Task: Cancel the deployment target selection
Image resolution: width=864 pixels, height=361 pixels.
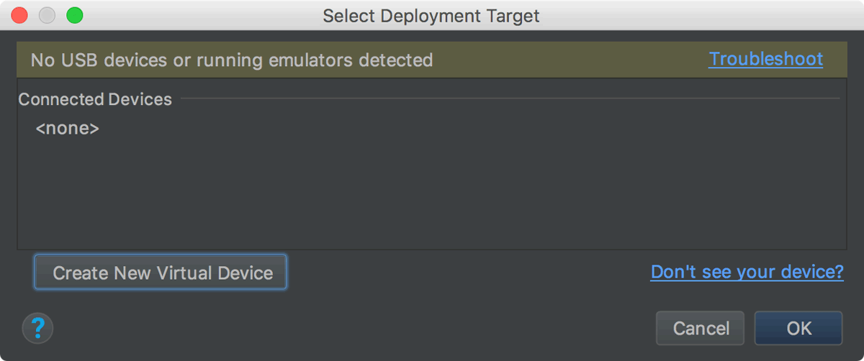Action: [x=701, y=329]
